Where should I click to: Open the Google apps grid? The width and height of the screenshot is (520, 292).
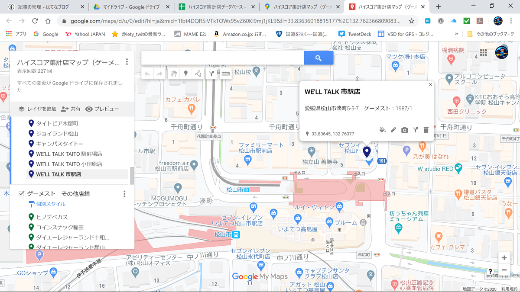click(484, 52)
